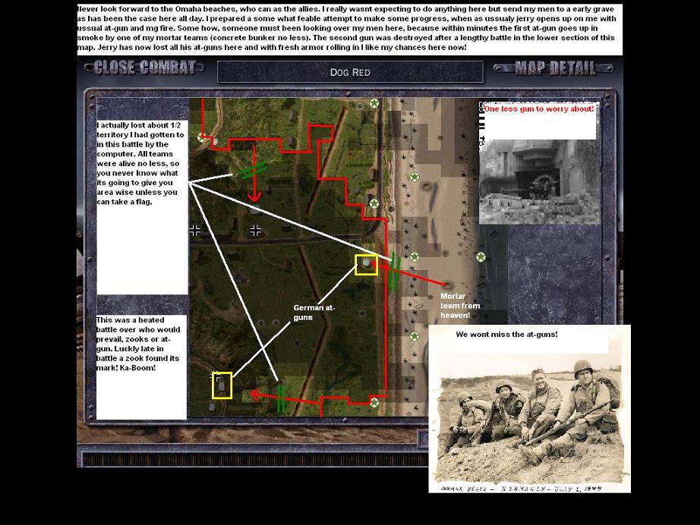Click the top paragraph about the Omaha beaches

point(349,28)
